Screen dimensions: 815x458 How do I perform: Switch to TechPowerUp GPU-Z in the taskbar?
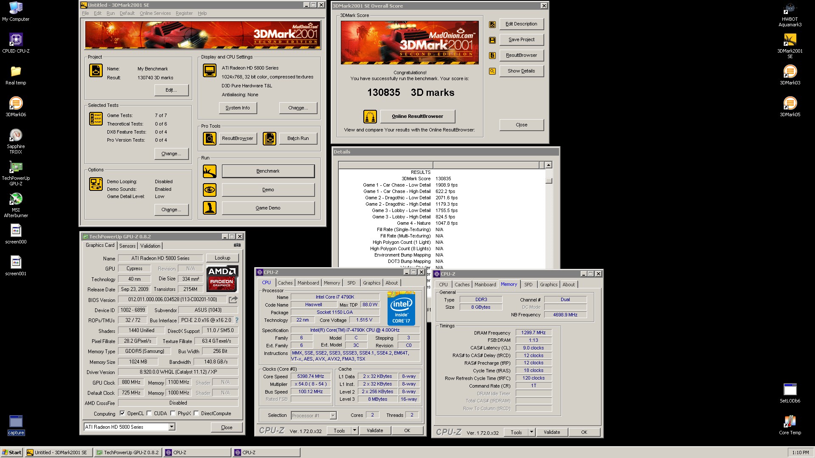(x=127, y=452)
